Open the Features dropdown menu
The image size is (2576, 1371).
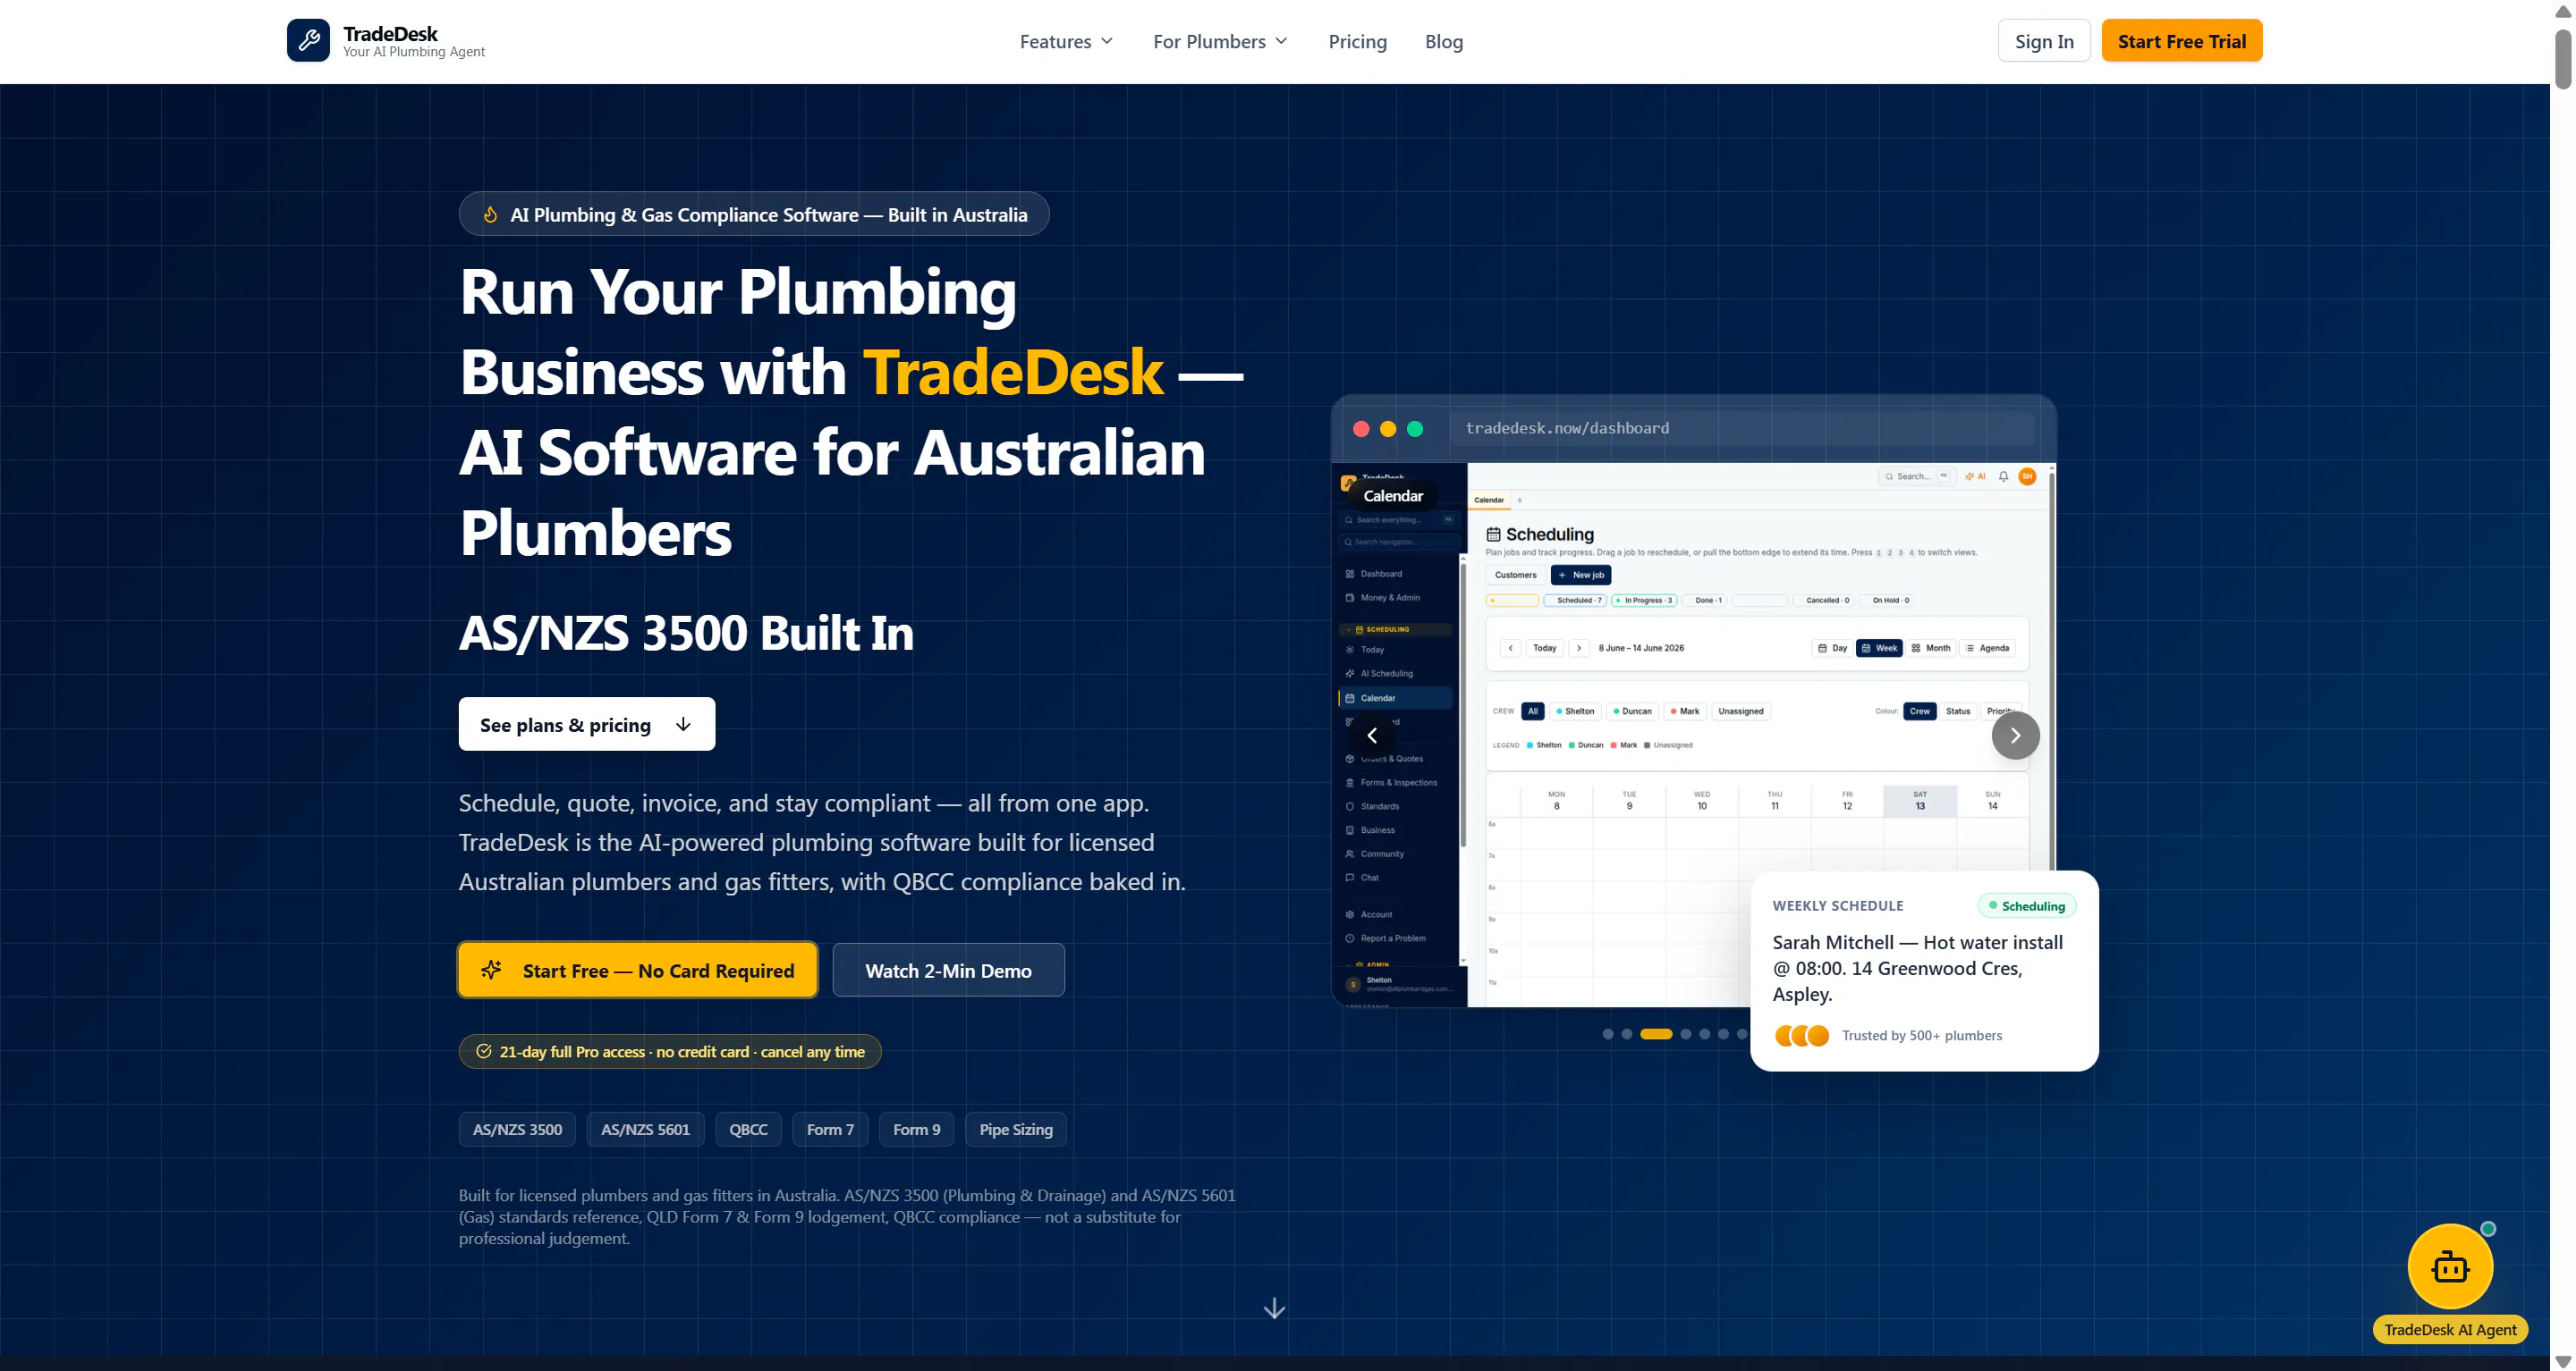coord(1066,41)
